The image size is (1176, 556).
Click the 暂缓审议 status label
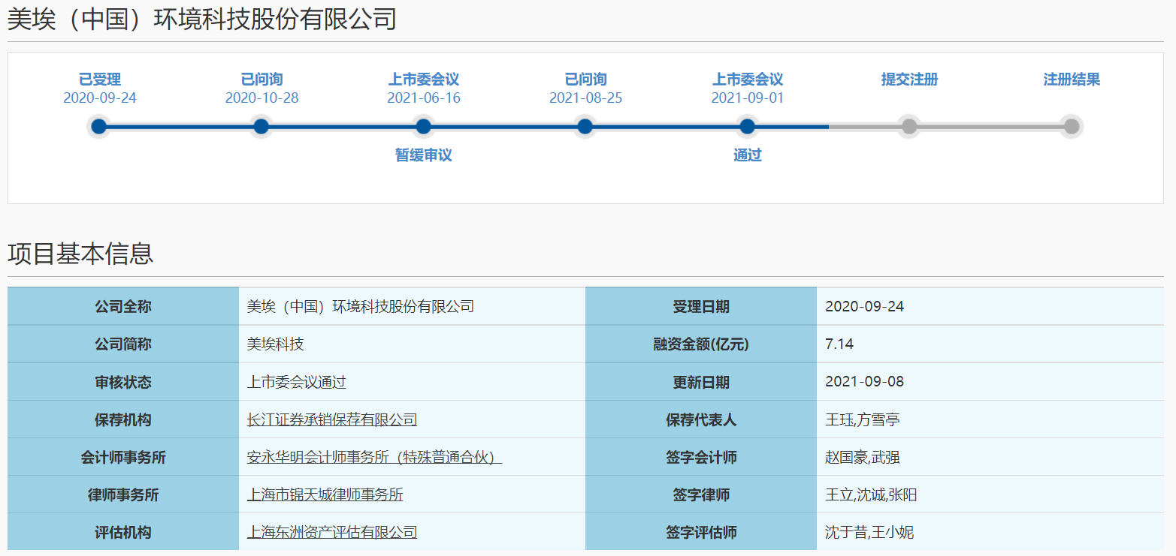pos(423,155)
